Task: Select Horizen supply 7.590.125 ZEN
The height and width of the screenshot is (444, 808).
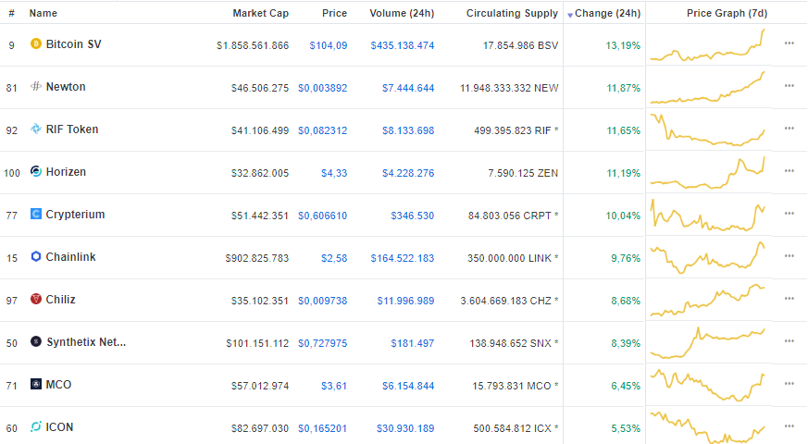Action: pos(523,173)
